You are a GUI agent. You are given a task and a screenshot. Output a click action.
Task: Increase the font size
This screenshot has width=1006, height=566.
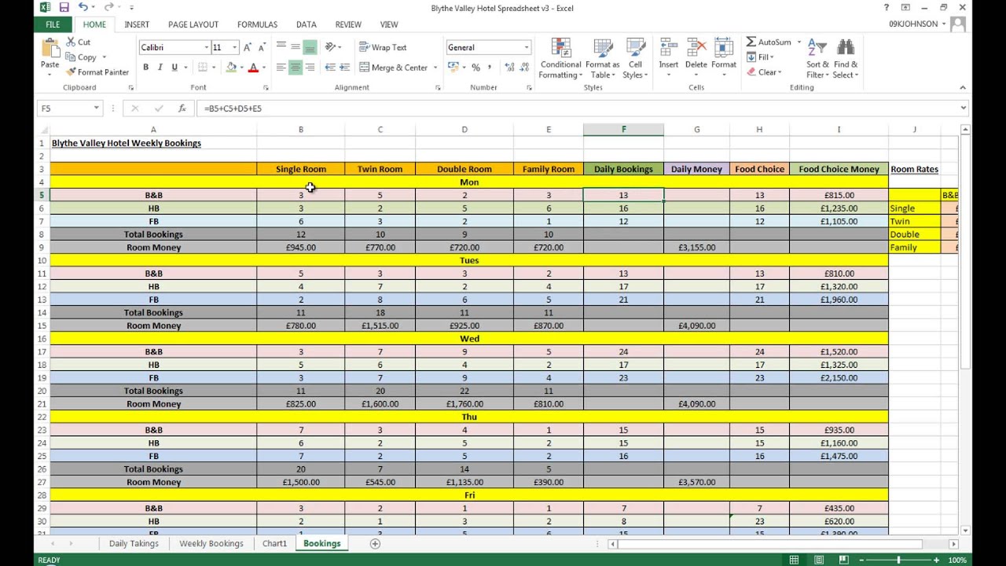tap(248, 47)
